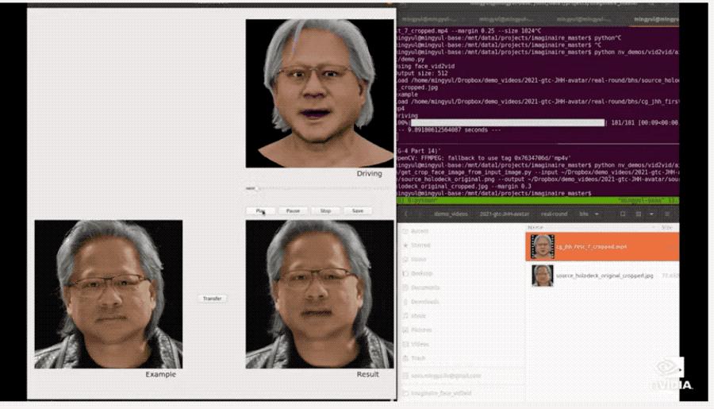Stop the driving video playback
This screenshot has width=714, height=409.
(325, 210)
